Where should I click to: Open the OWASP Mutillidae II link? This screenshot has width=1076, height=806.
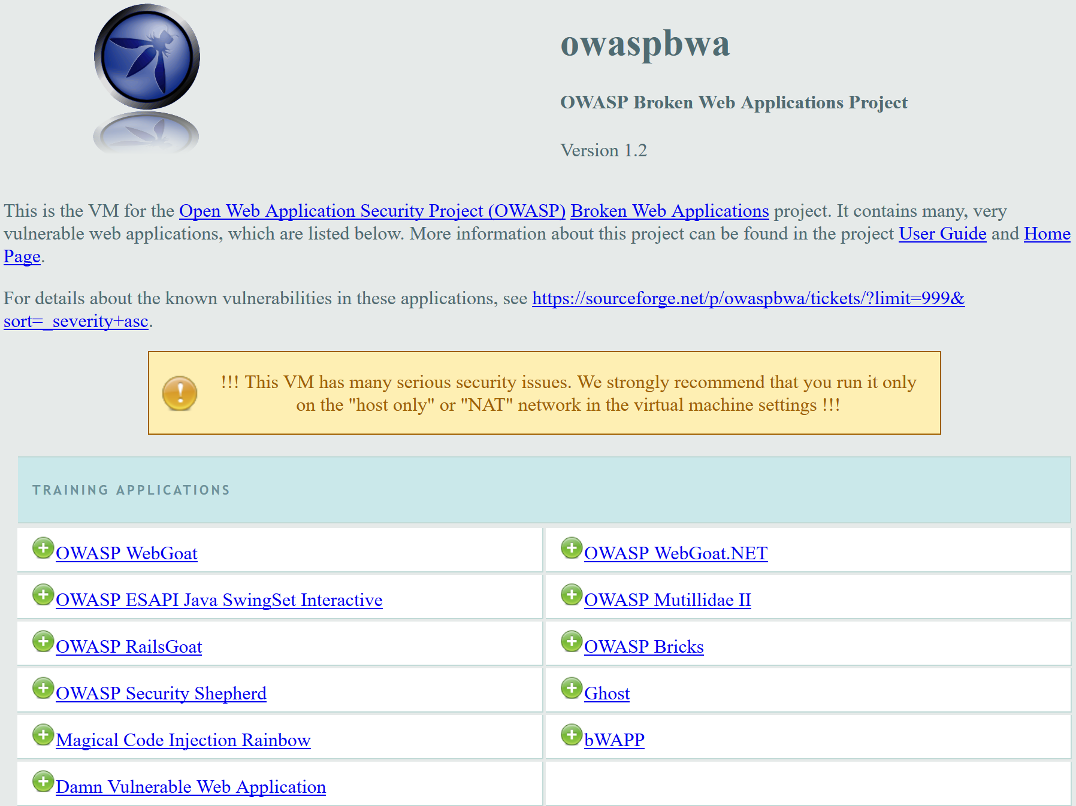667,599
